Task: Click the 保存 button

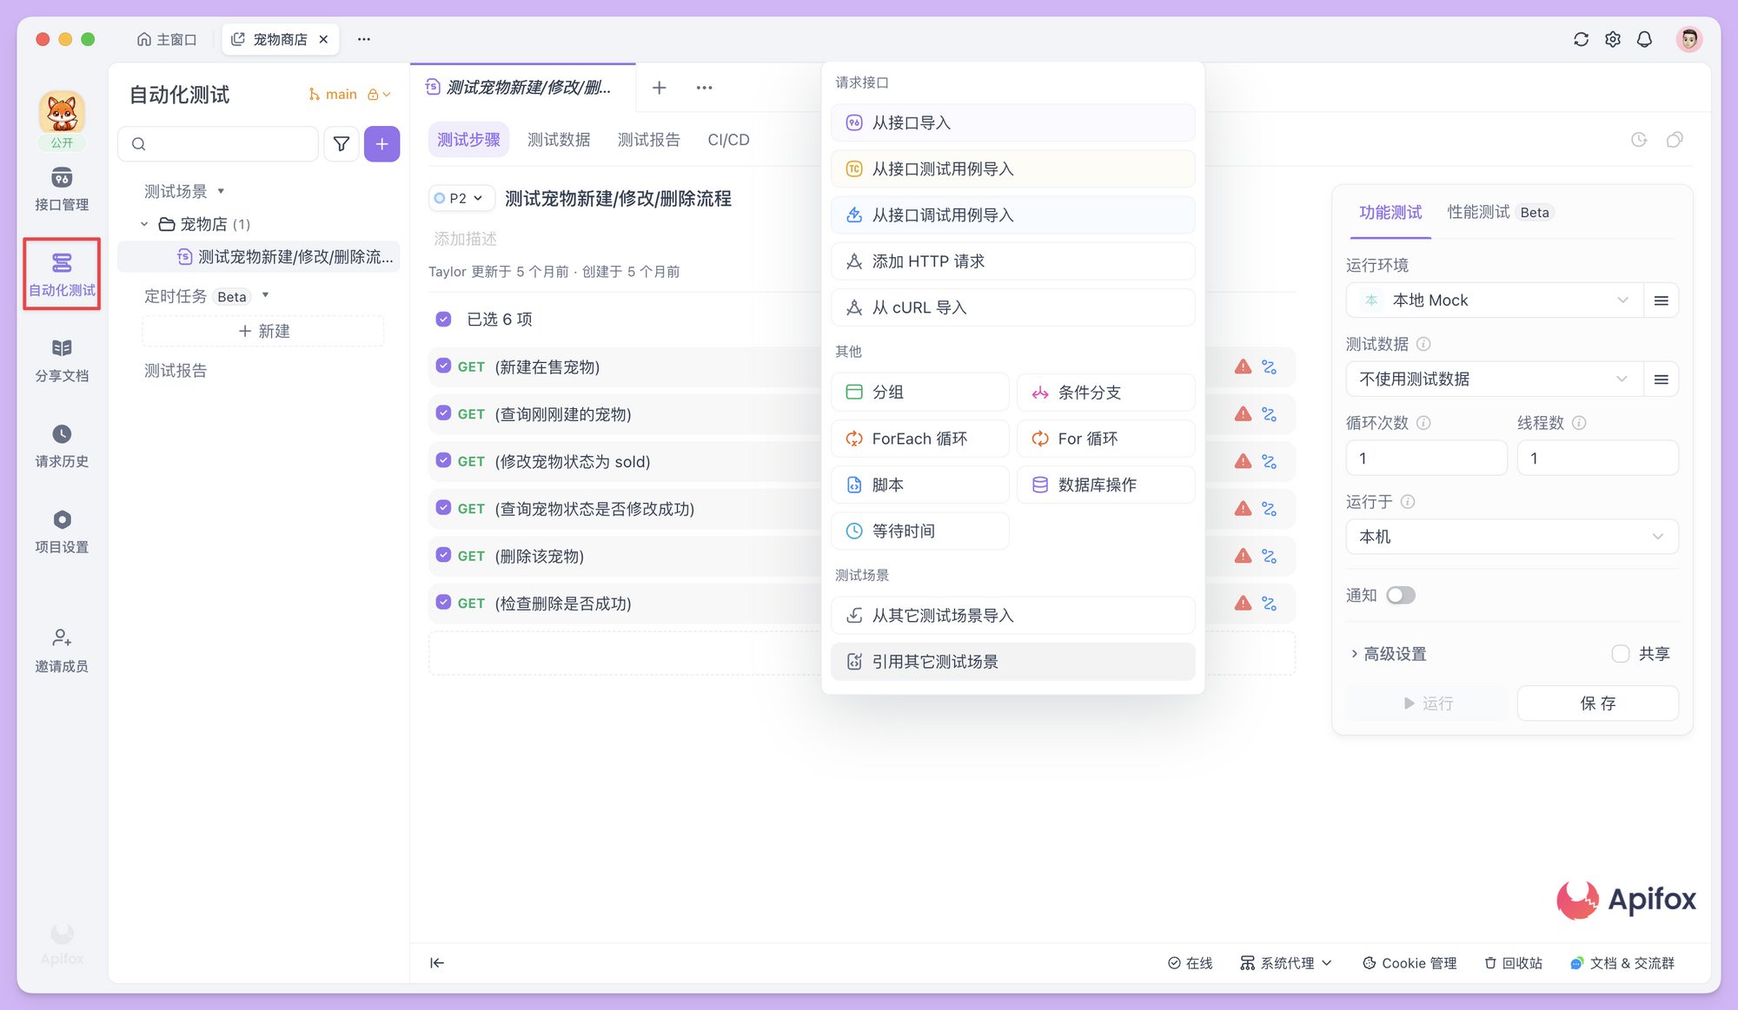Action: 1597,703
